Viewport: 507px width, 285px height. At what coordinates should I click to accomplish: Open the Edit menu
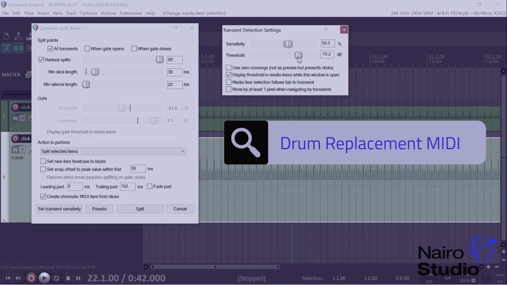pyautogui.click(x=16, y=13)
